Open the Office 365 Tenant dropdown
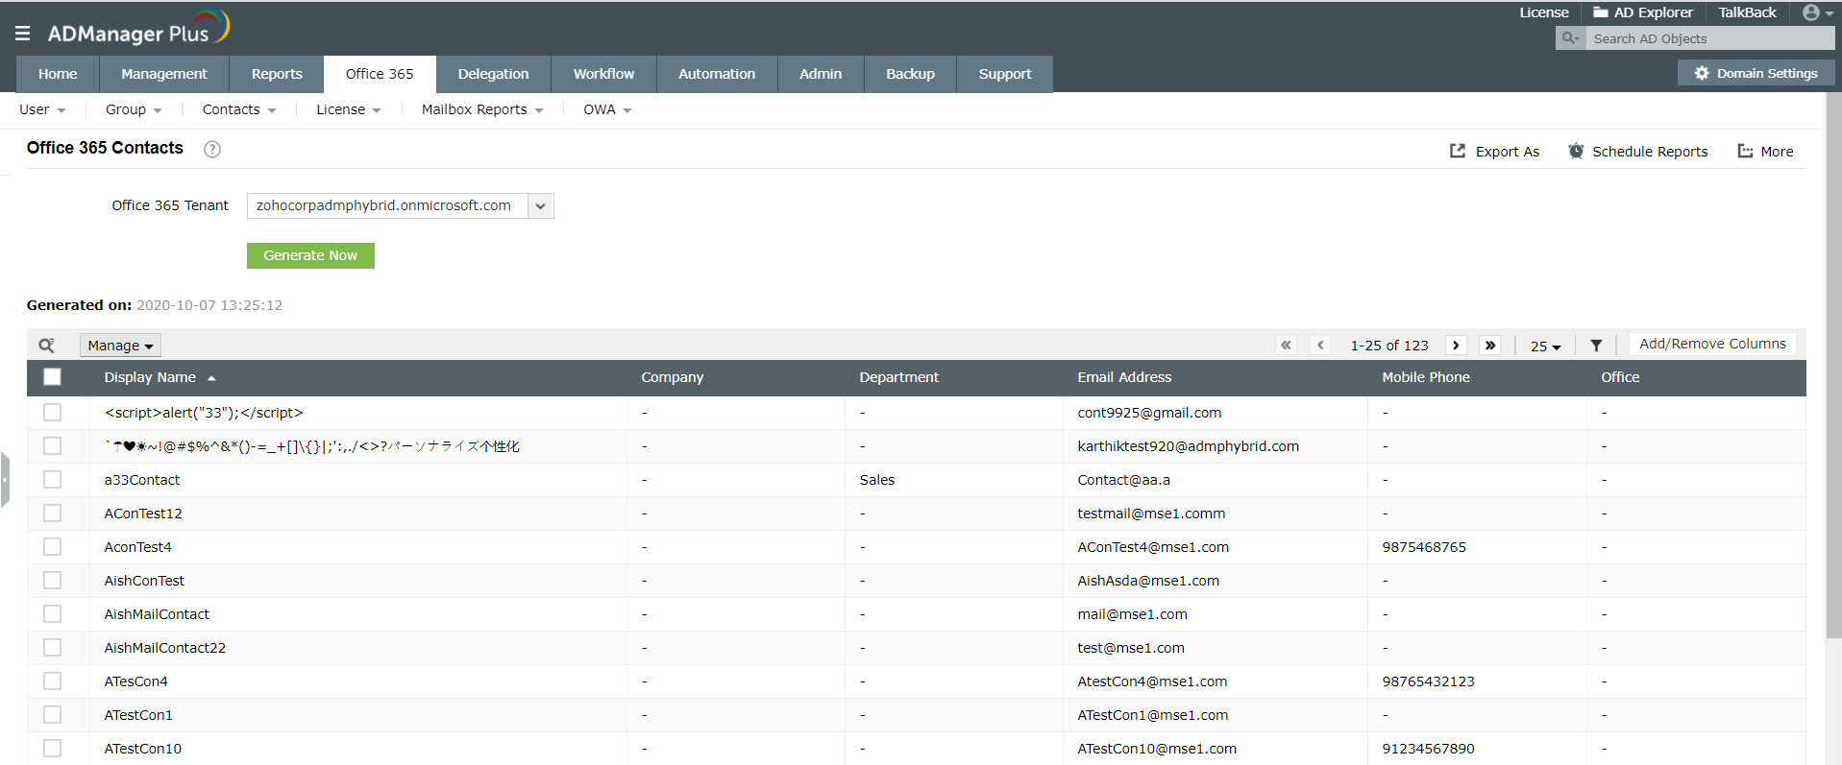This screenshot has width=1842, height=765. click(400, 205)
